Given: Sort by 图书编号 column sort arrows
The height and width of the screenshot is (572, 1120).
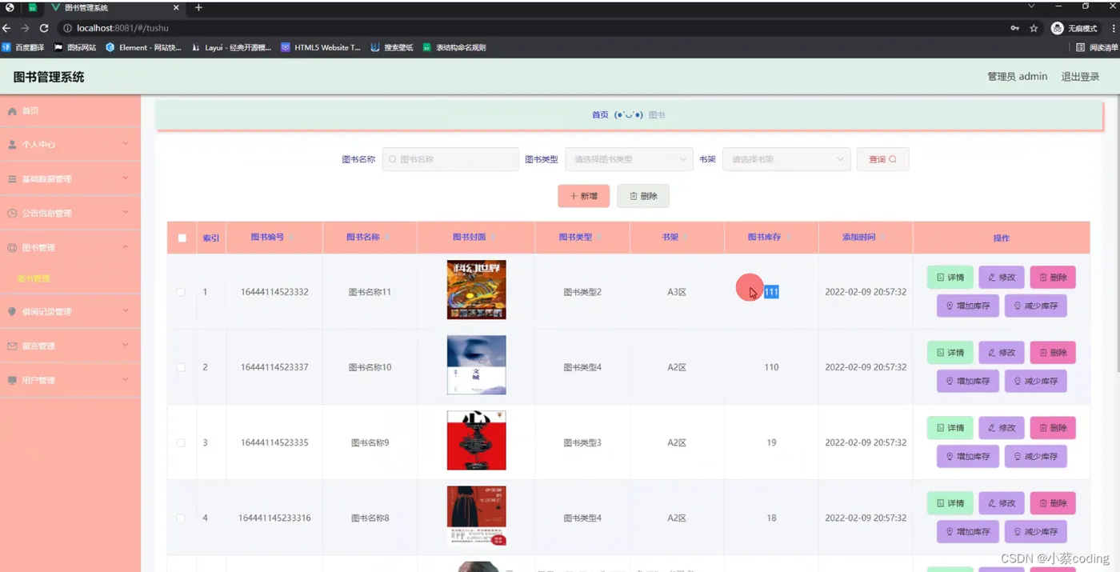Looking at the screenshot, I should 291,238.
